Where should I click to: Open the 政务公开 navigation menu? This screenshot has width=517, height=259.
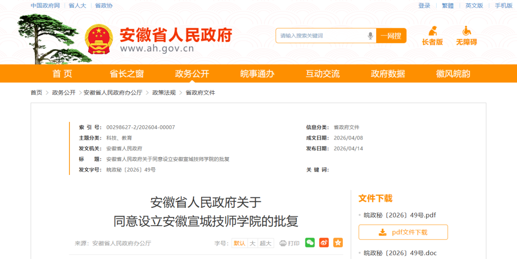(x=192, y=74)
